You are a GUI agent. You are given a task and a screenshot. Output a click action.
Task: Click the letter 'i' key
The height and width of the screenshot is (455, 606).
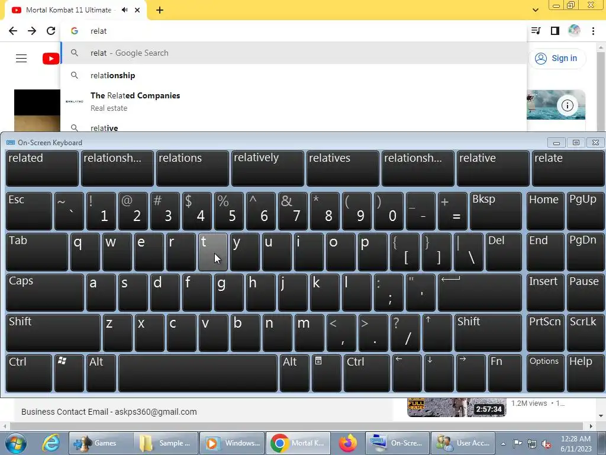[x=309, y=252]
